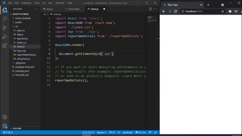Screen dimensions: 242x136
Task: Open logo.svg in the explorer
Action: [21, 51]
